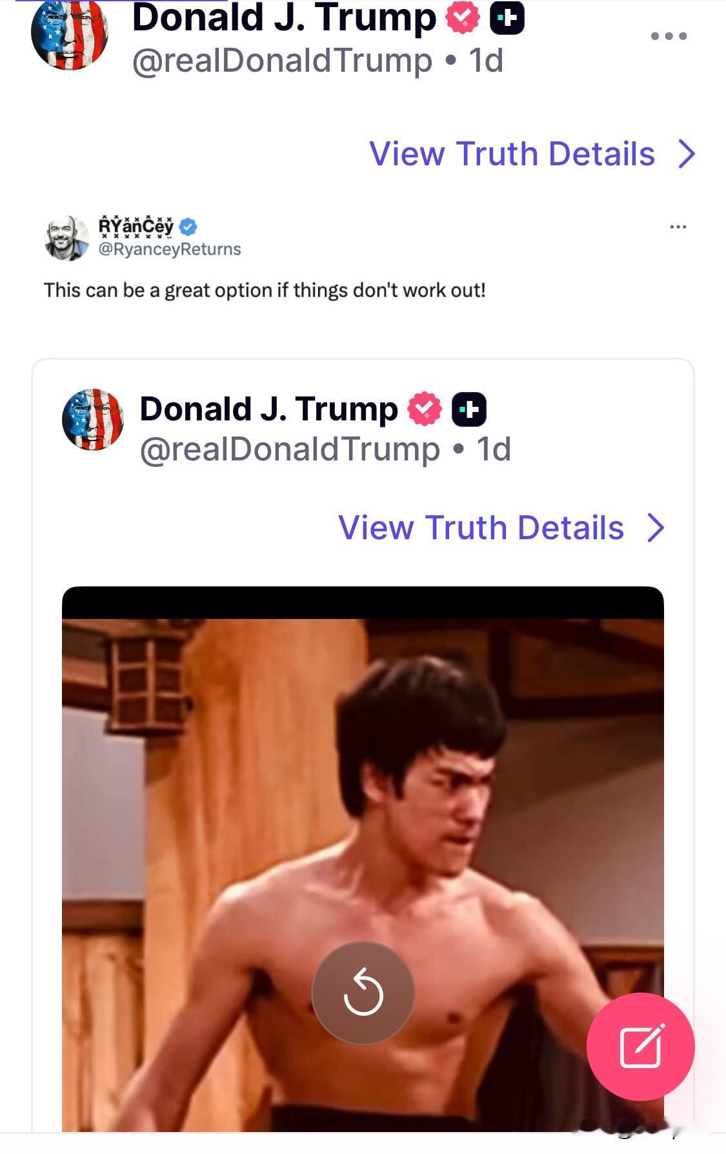Expand the chevron in the quoted post card
The image size is (726, 1154).
pyautogui.click(x=656, y=528)
